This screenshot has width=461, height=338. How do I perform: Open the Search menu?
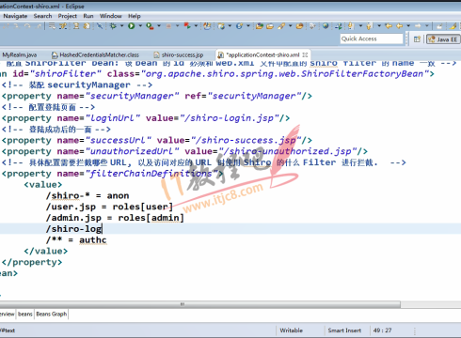(42, 16)
